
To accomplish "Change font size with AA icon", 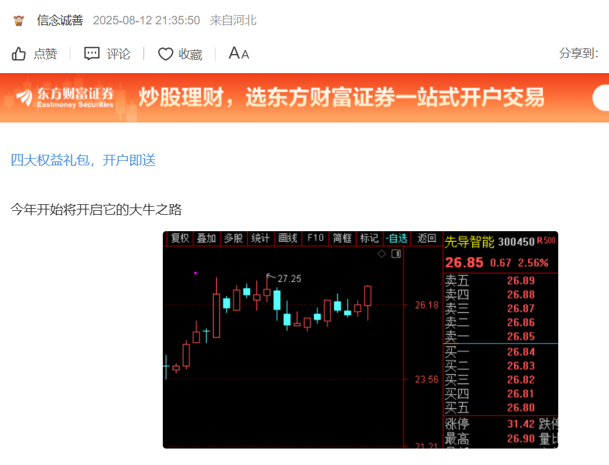I will pyautogui.click(x=239, y=53).
